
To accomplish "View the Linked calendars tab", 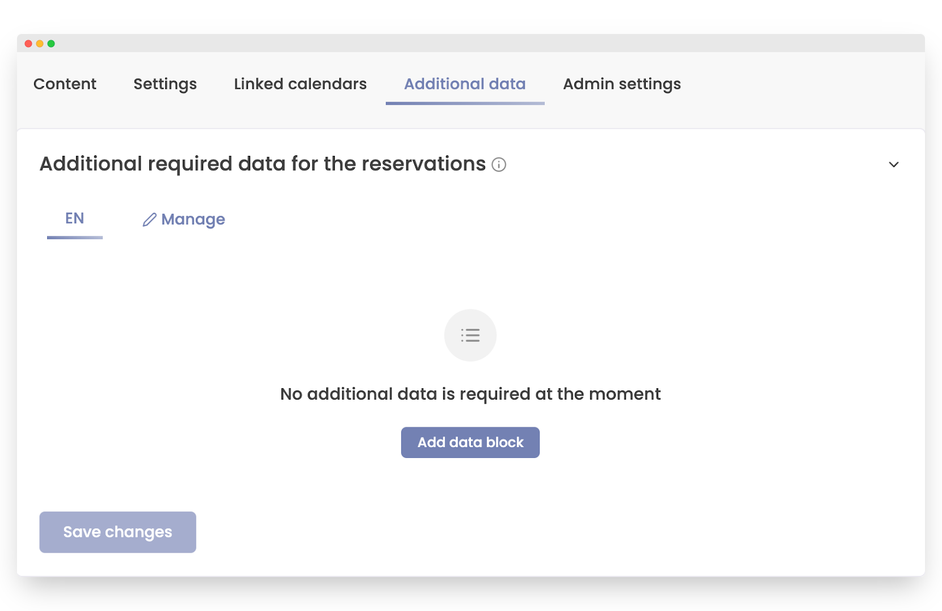I will 300,84.
